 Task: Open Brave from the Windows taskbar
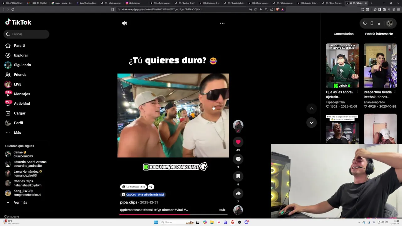[x=232, y=222]
